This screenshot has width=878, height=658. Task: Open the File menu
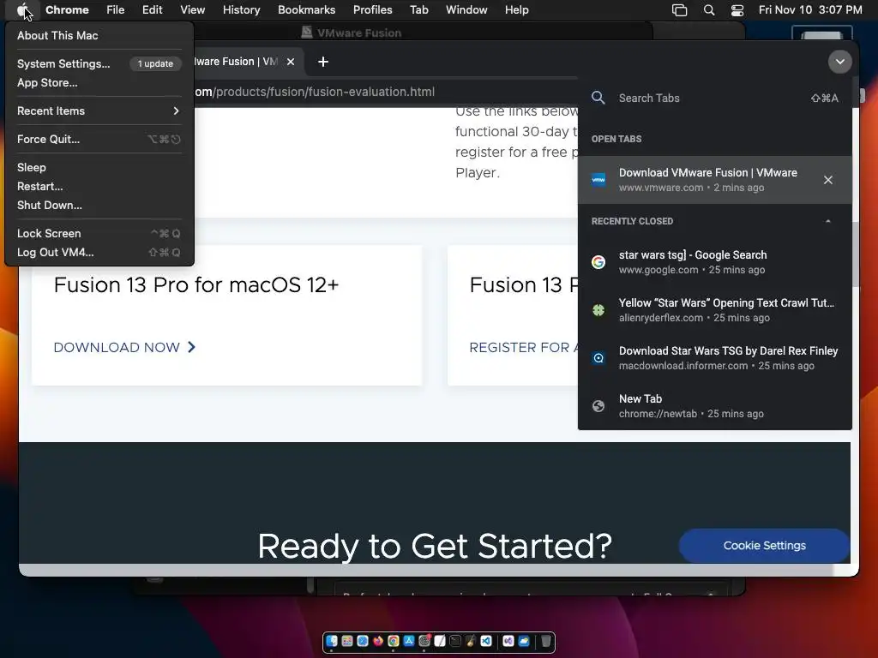click(116, 9)
